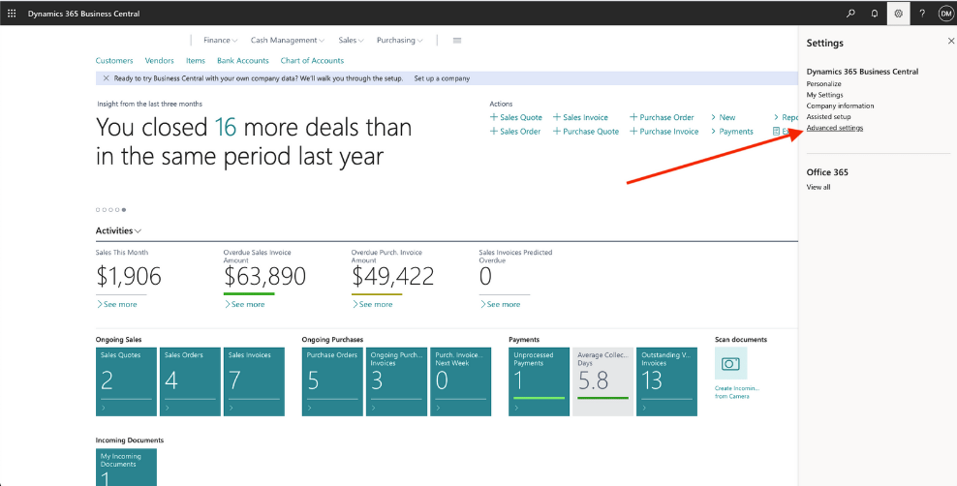Viewport: 957px width, 486px height.
Task: Open the notifications bell icon
Action: tap(875, 14)
